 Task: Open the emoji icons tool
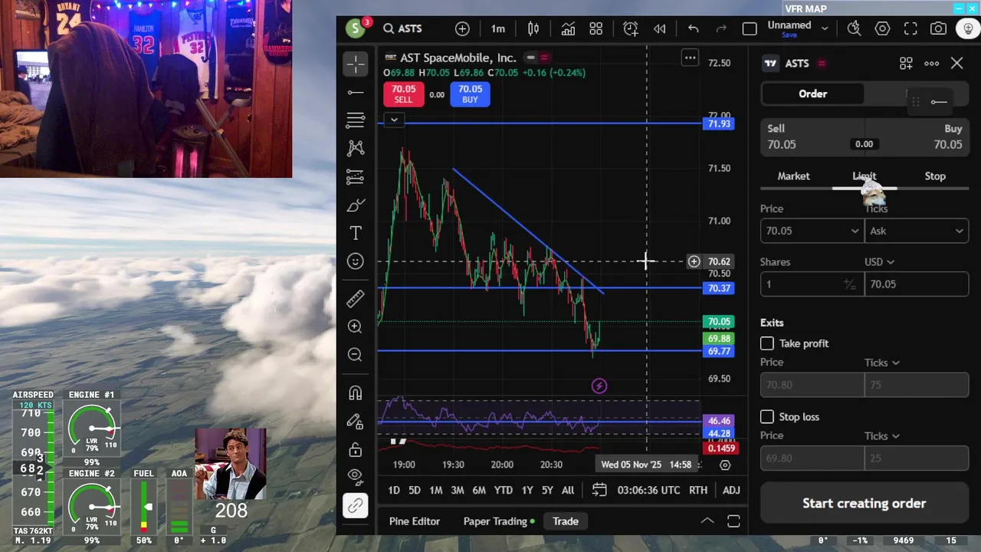coord(356,261)
